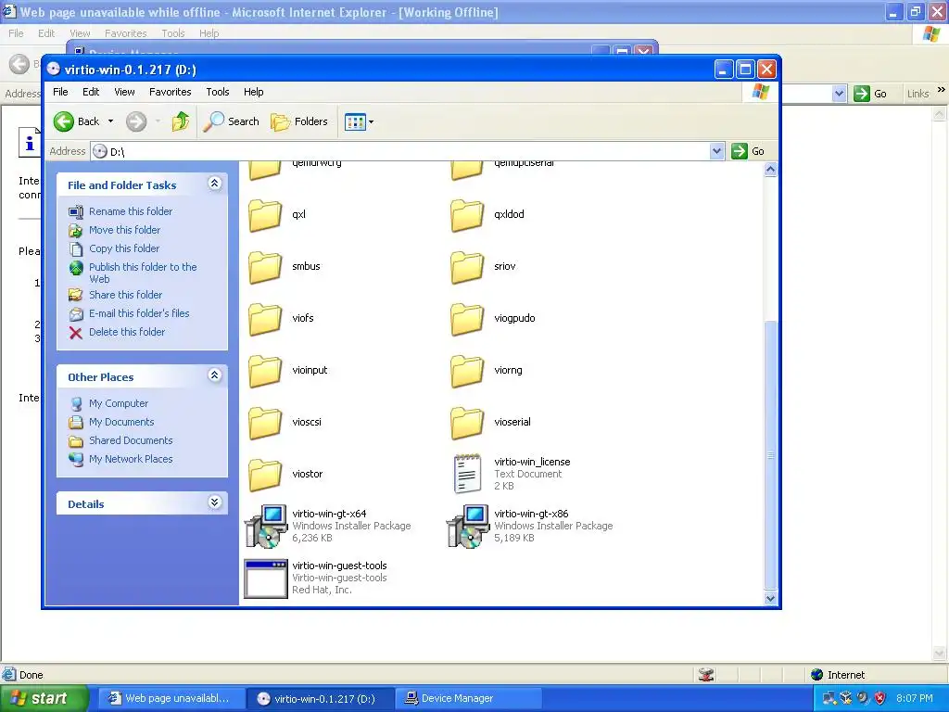Viewport: 949px width, 712px height.
Task: Open Tools menu in Internet Explorer window
Action: point(172,33)
